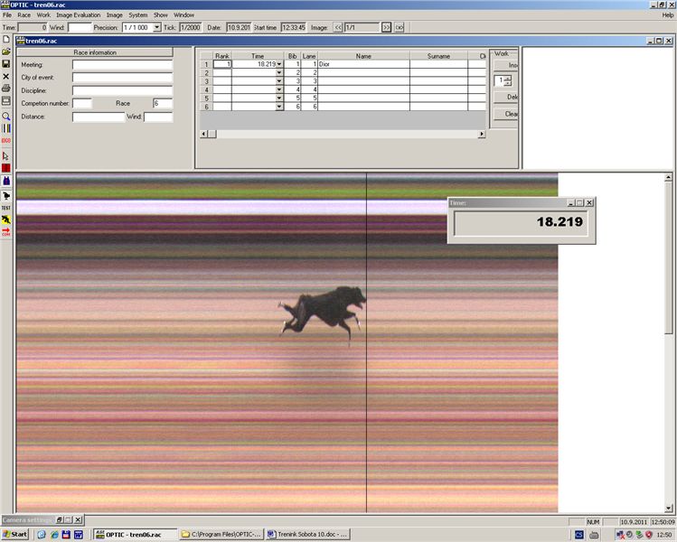The height and width of the screenshot is (542, 677).
Task: Click the Delete button in Work panel
Action: point(506,97)
